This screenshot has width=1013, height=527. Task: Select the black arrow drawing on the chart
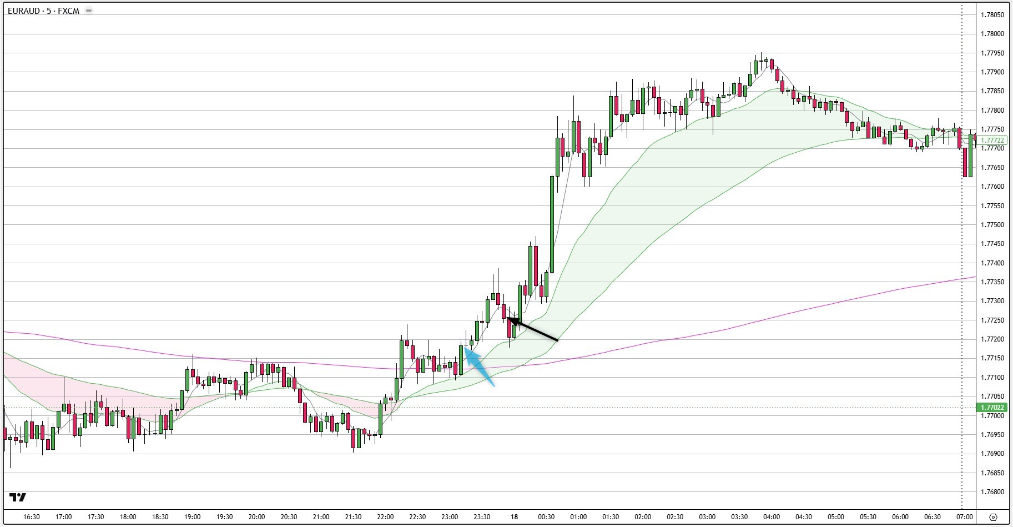(x=533, y=328)
